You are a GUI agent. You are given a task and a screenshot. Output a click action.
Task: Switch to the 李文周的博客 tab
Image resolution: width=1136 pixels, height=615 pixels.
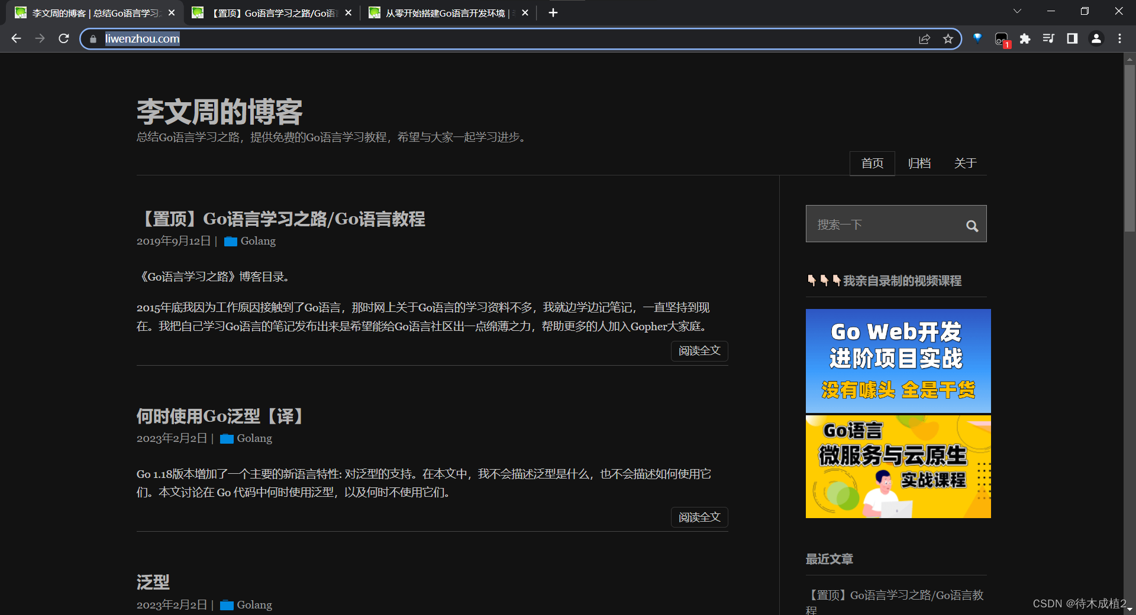(95, 13)
